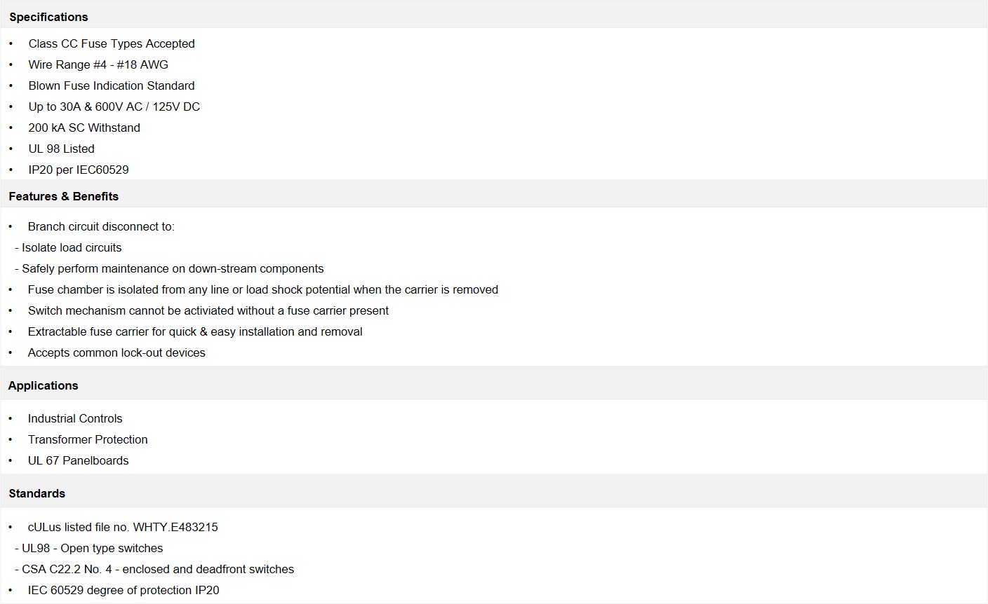
Task: Click the Class CC Fuse Types Accepted line
Action: (x=112, y=43)
